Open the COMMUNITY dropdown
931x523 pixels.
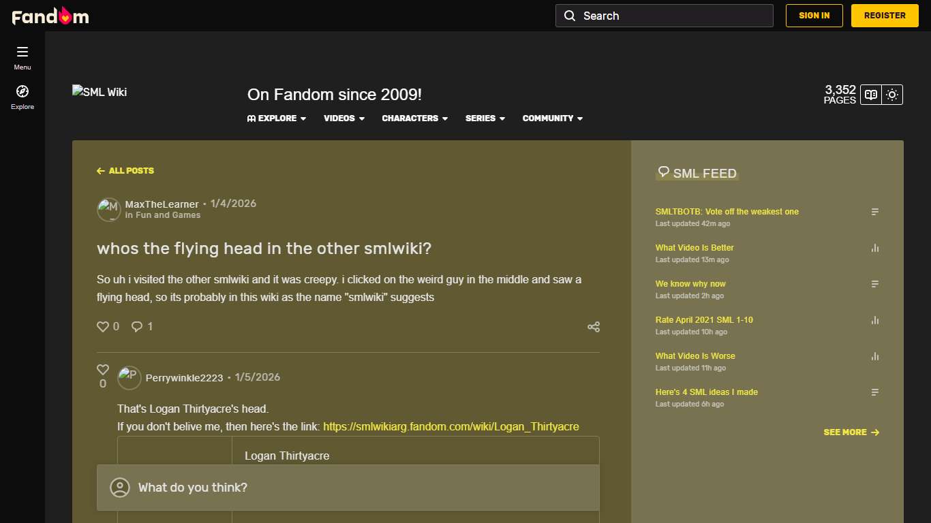click(x=552, y=118)
